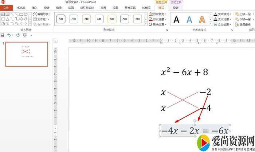Viewport: 255px width, 152px height.
Task: Click the Undo arrow icon
Action: tap(9, 35)
